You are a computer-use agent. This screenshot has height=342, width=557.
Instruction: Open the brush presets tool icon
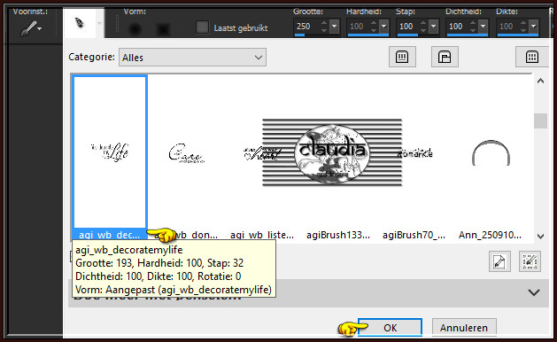pos(31,28)
